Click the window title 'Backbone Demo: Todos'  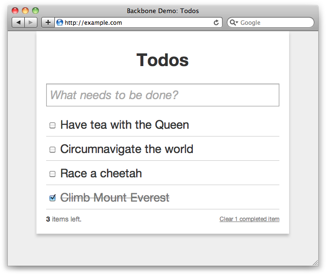[163, 11]
